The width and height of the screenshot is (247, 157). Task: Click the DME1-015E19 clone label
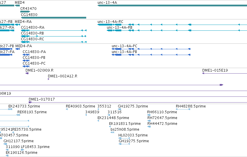pyautogui.click(x=215, y=70)
